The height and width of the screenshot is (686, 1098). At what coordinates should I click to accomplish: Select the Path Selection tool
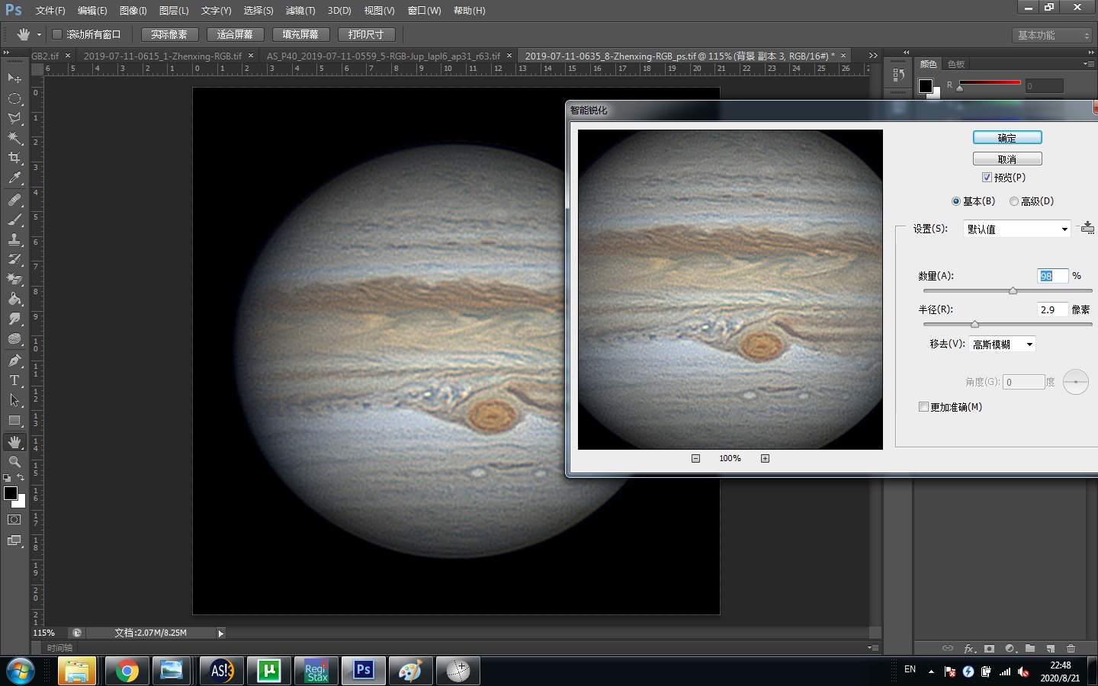coord(14,400)
